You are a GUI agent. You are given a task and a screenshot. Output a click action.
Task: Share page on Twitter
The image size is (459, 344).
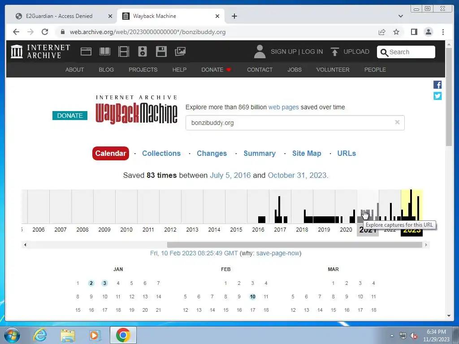click(437, 96)
